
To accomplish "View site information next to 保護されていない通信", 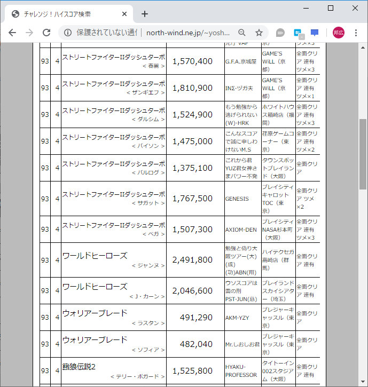I will (x=68, y=33).
